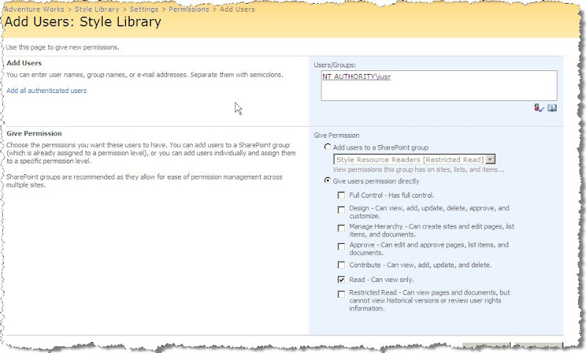Open the Browse address book icon
586x353 pixels.
(552, 108)
